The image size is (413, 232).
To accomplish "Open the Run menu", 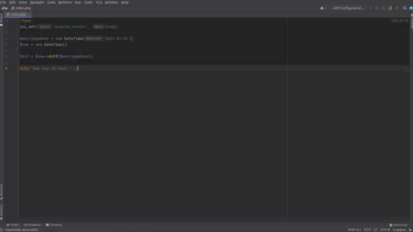I will click(x=78, y=3).
